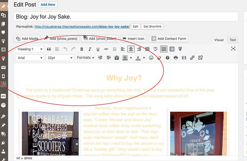Click the Add Media button

click(x=27, y=39)
